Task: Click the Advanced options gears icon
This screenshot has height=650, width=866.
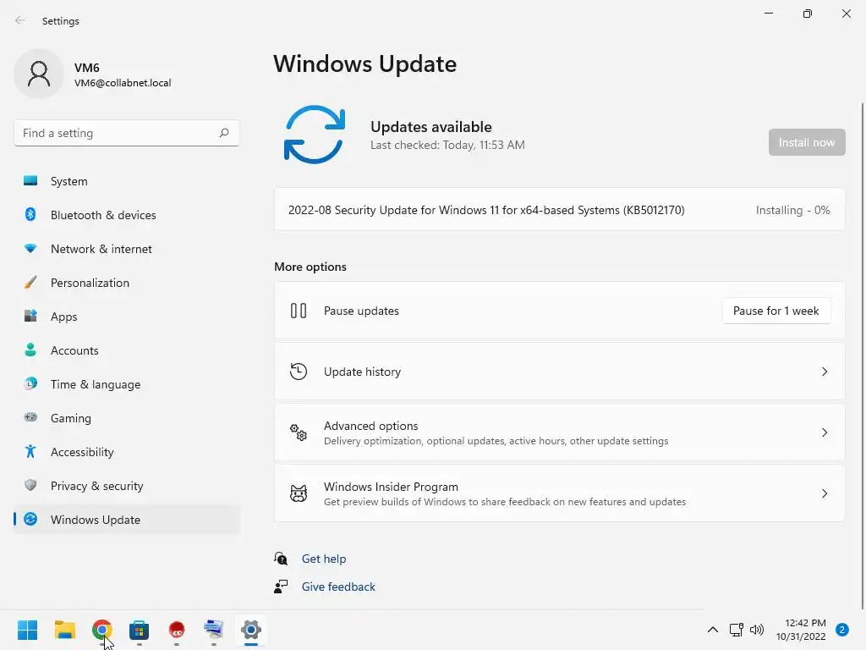Action: point(299,432)
